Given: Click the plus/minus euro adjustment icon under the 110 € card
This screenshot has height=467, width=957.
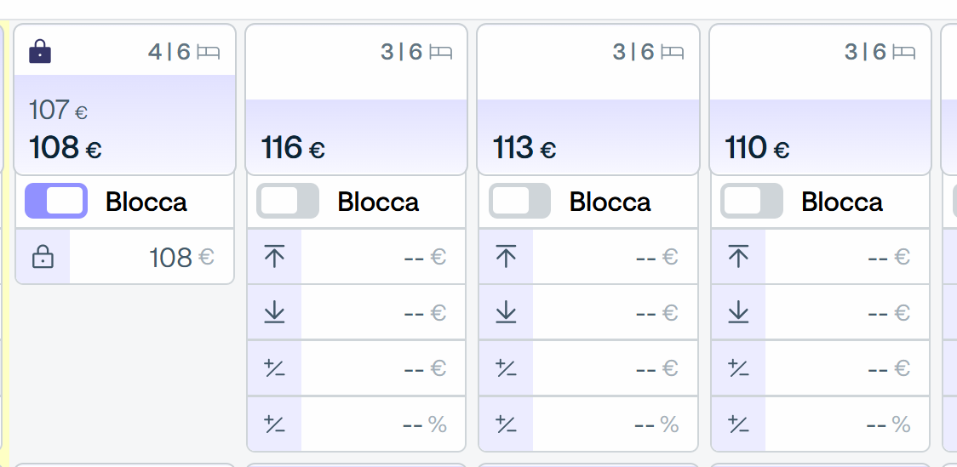Looking at the screenshot, I should pyautogui.click(x=738, y=368).
